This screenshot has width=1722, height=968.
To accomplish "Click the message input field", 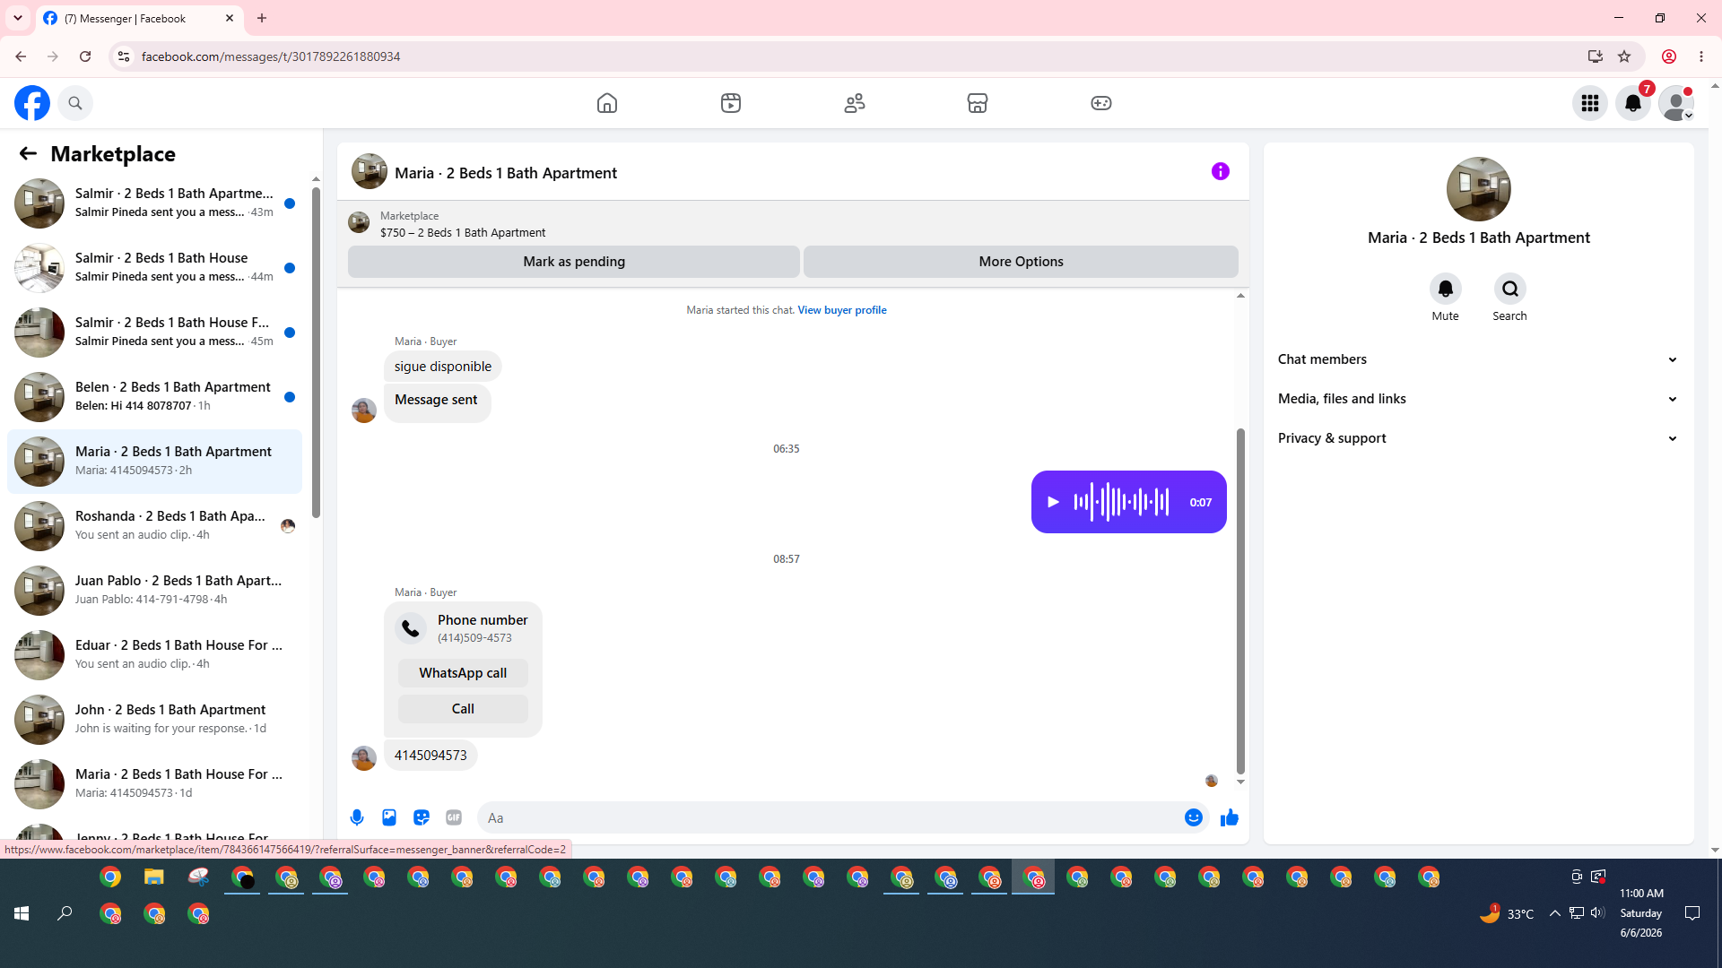I will tap(830, 817).
